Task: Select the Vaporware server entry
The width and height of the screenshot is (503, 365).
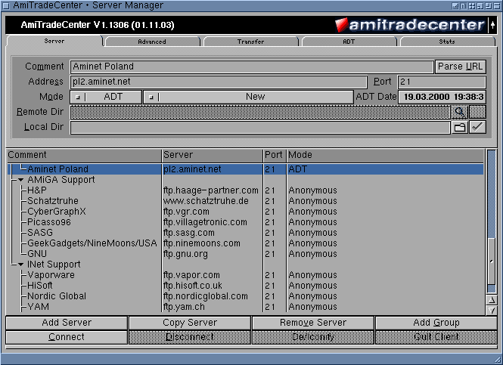Action: point(50,275)
